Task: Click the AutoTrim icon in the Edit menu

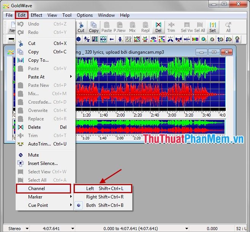Action: (21, 144)
